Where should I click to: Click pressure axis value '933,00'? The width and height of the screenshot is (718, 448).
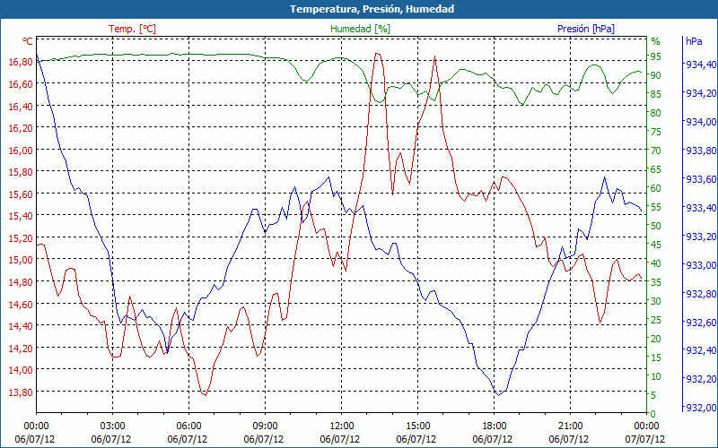701,265
